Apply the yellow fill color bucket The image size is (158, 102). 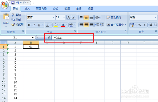coord(56,25)
